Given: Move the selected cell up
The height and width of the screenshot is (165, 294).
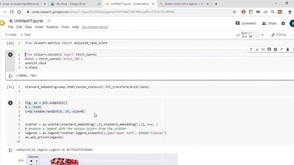Looking at the screenshot, I should pos(251,49).
